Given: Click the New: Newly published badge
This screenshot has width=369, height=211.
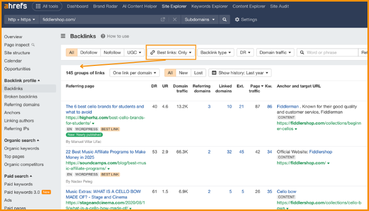Looking at the screenshot, I should (84, 135).
